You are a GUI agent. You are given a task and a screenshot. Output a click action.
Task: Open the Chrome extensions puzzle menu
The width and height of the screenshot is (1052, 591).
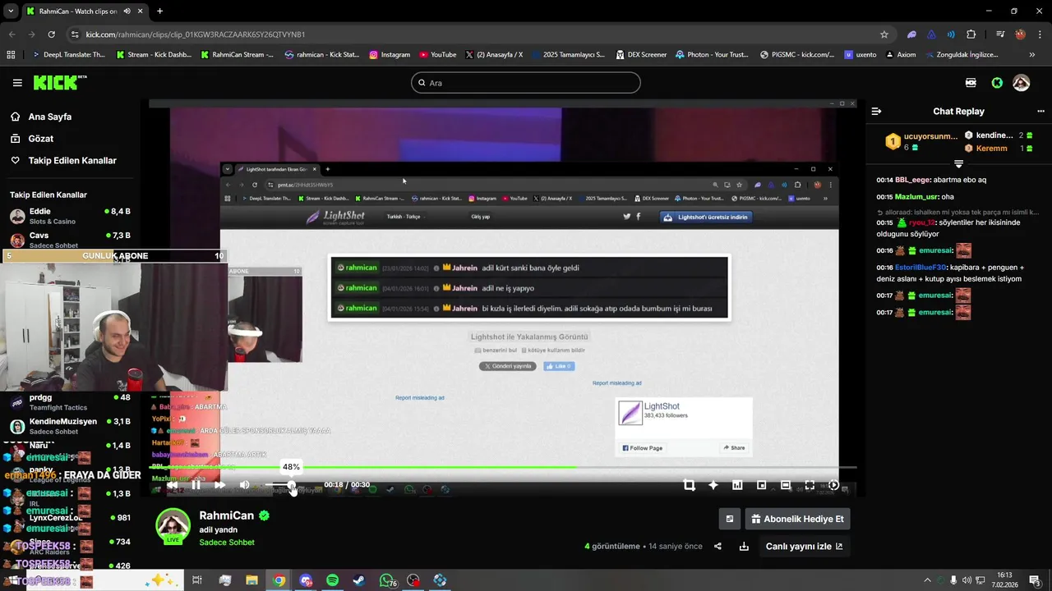pyautogui.click(x=971, y=34)
